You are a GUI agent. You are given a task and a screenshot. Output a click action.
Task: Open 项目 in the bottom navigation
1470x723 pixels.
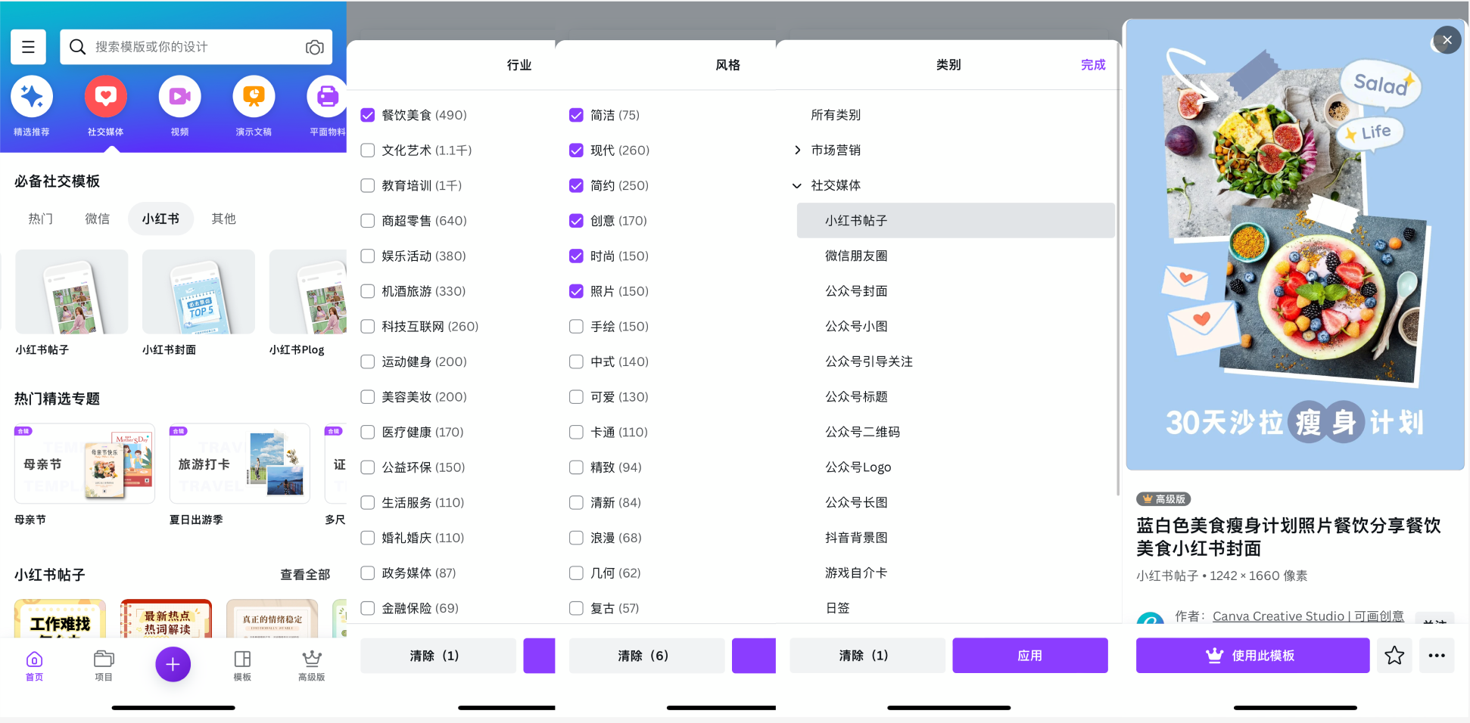pyautogui.click(x=104, y=664)
